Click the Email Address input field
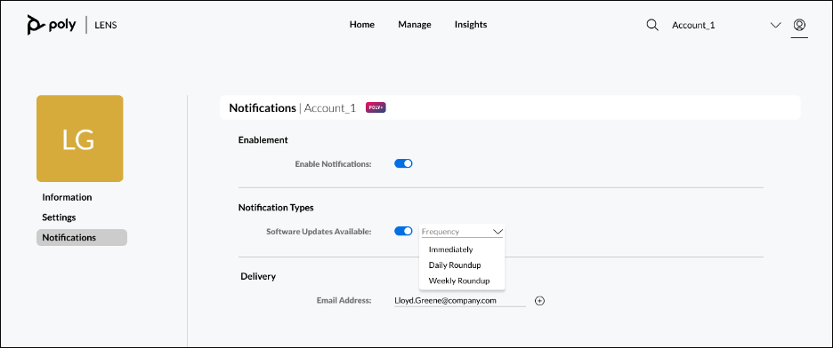The height and width of the screenshot is (348, 833). [x=459, y=300]
